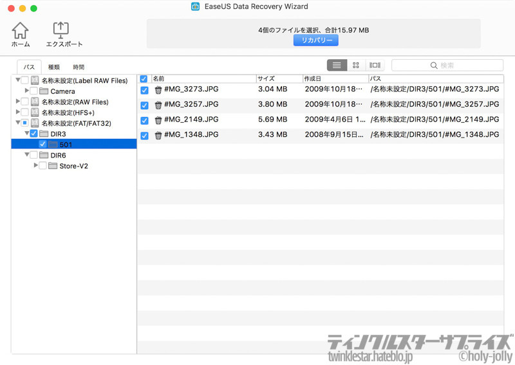Collapse the DIR3 folder node
This screenshot has height=365, width=515.
(26, 133)
